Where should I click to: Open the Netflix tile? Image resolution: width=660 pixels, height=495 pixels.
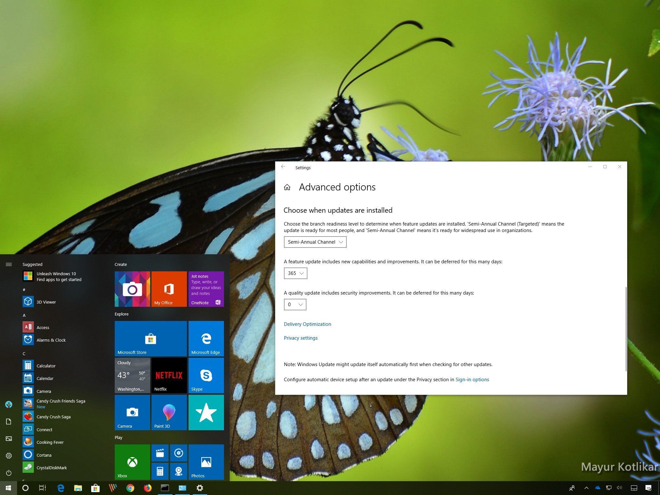pyautogui.click(x=169, y=375)
